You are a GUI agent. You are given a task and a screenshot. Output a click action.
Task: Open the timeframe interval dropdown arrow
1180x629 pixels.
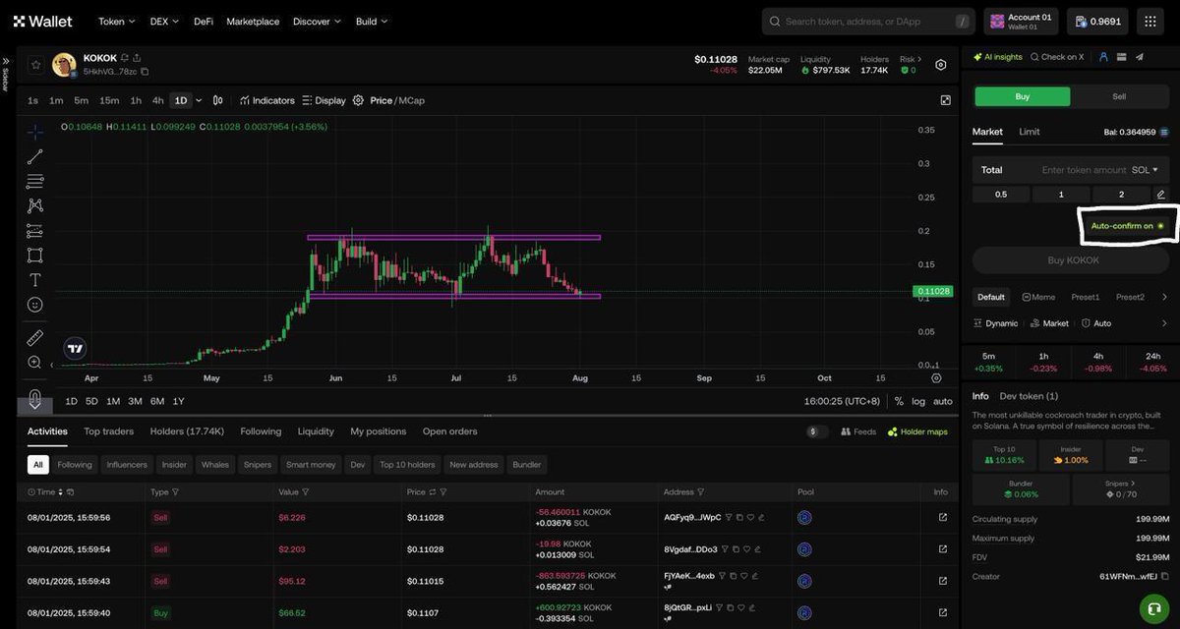199,100
